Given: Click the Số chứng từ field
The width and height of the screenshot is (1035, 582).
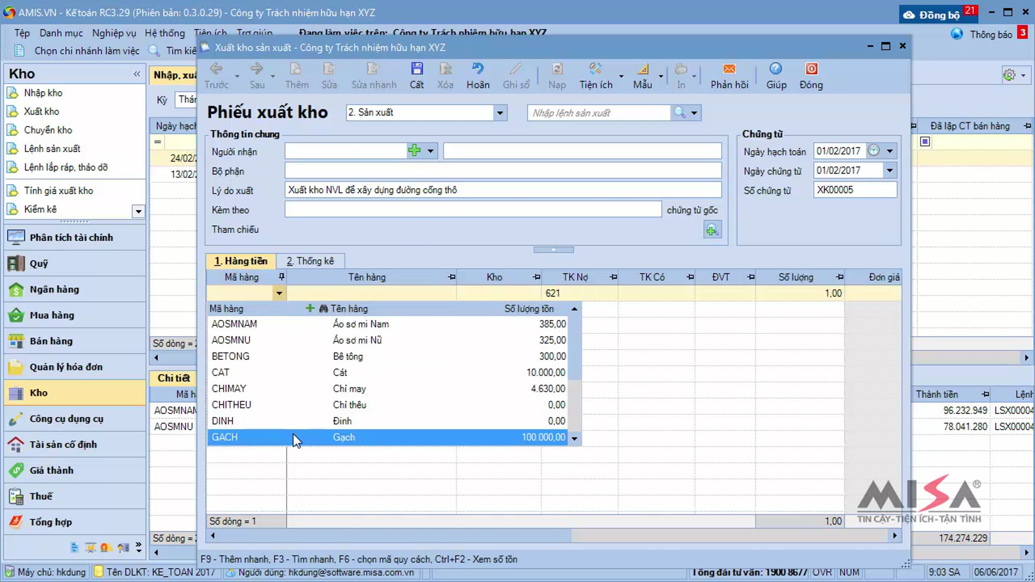Looking at the screenshot, I should (x=855, y=190).
